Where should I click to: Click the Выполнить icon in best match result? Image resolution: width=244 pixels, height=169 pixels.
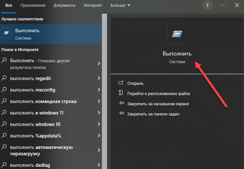(x=6, y=33)
